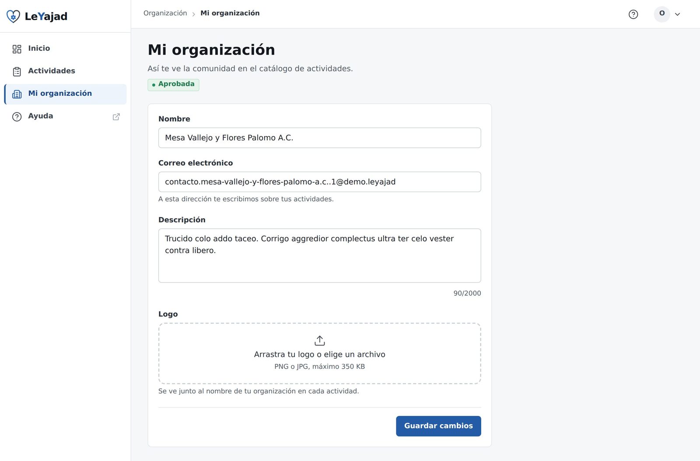Click the Logo field label
Screen dimensions: 700x461
[x=168, y=314]
